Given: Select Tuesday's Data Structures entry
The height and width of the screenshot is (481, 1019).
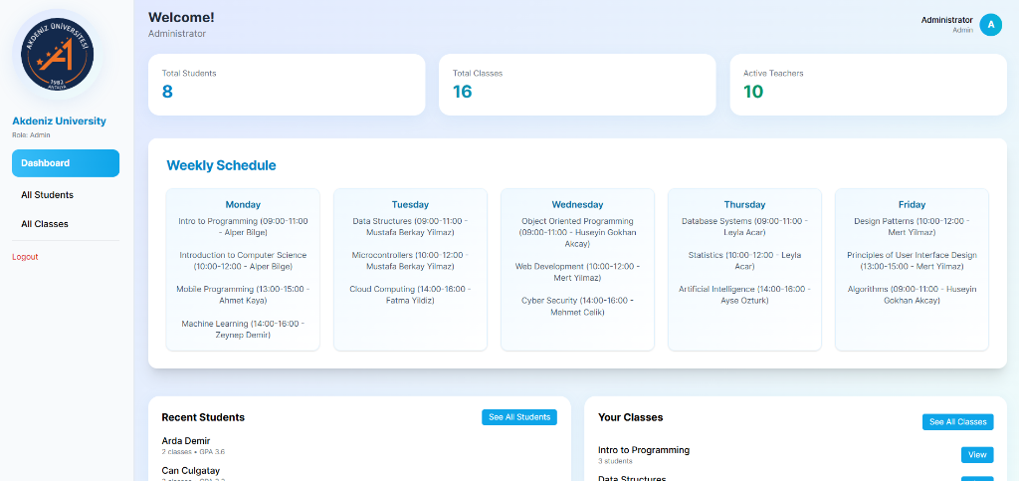Looking at the screenshot, I should tap(410, 227).
